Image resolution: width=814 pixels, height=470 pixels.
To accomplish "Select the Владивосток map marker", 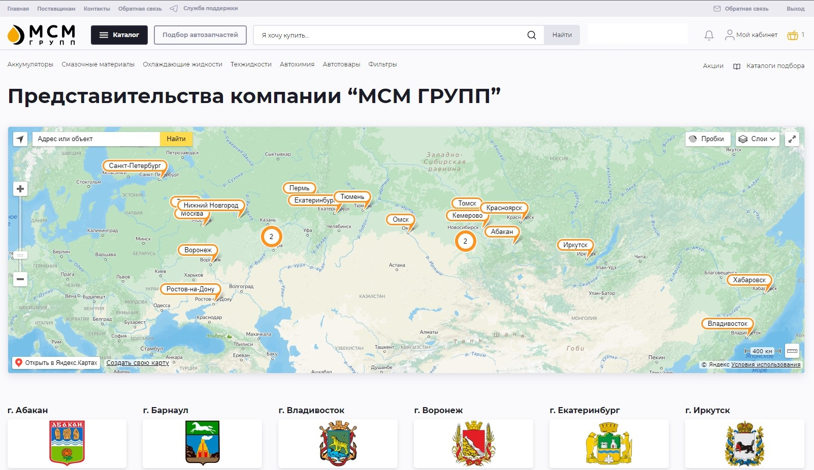I will 728,323.
